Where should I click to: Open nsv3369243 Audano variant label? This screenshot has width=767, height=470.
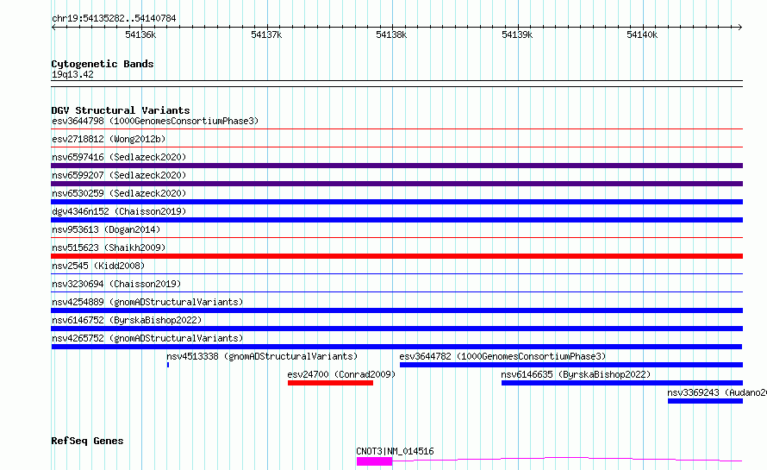(717, 392)
